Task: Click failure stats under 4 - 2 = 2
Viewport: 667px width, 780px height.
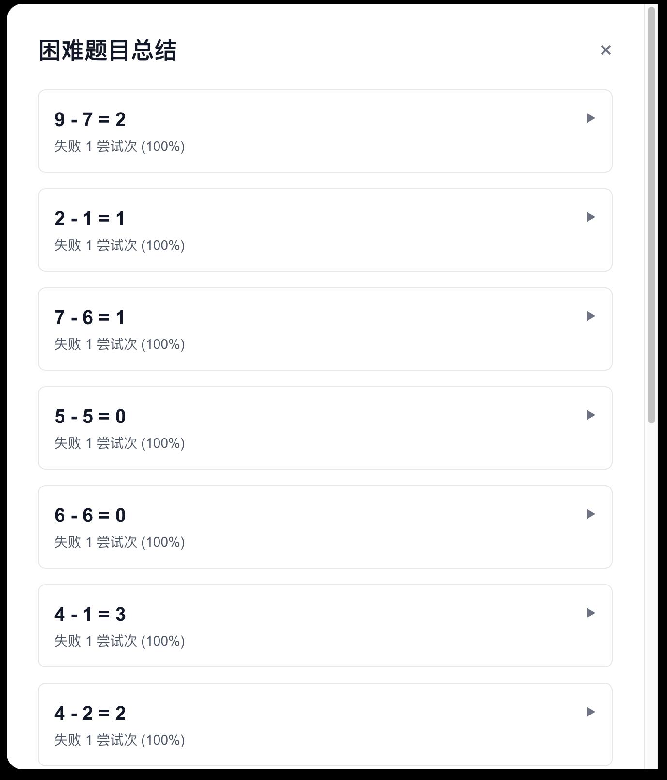Action: 120,740
